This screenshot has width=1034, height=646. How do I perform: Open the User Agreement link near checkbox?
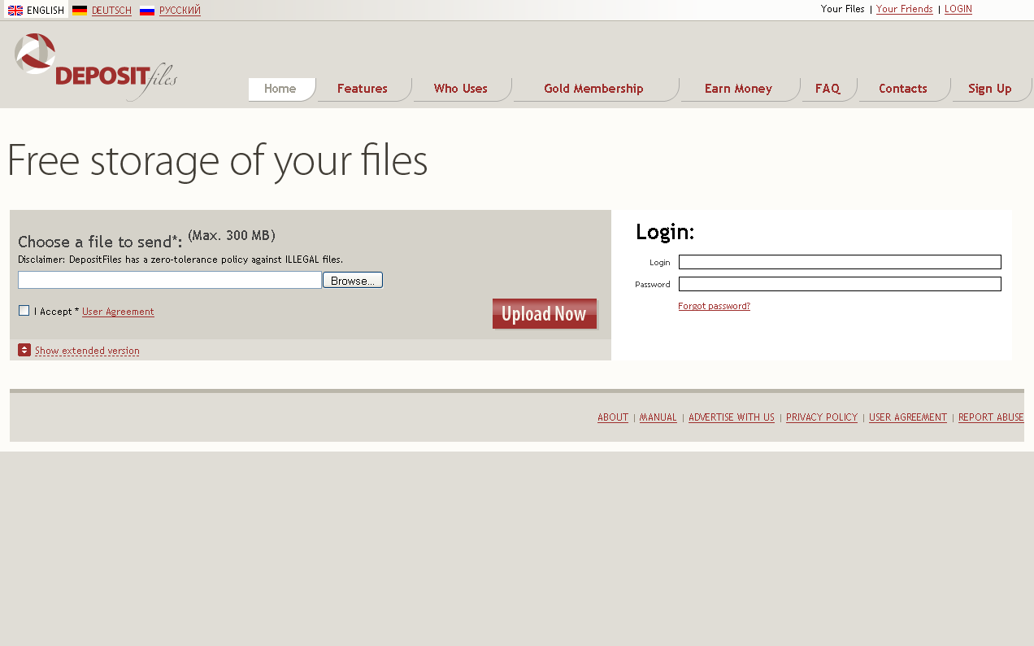118,312
